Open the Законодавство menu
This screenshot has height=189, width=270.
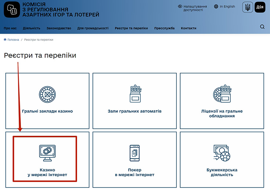[59, 28]
